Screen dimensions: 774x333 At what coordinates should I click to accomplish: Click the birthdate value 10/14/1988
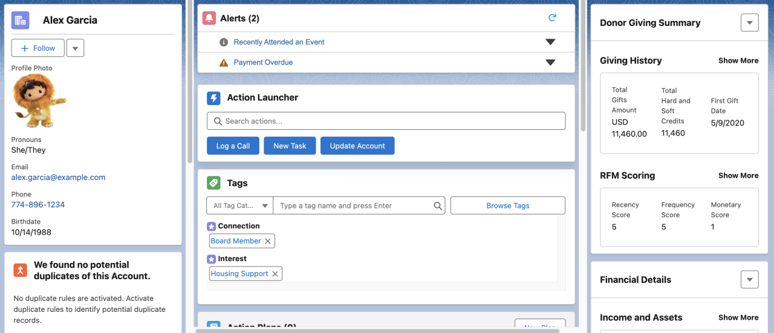point(31,232)
